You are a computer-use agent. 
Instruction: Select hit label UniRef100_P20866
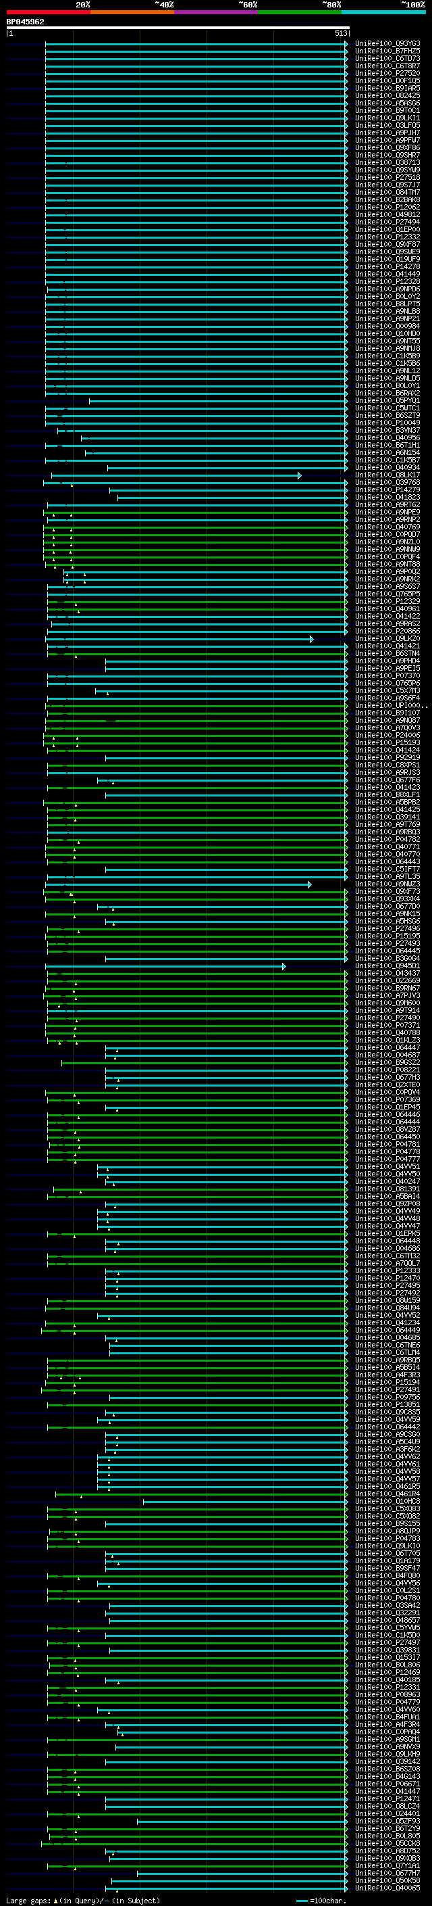387,631
